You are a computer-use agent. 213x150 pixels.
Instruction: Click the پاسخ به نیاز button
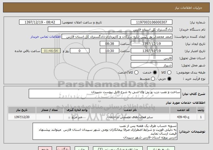[161, 148]
